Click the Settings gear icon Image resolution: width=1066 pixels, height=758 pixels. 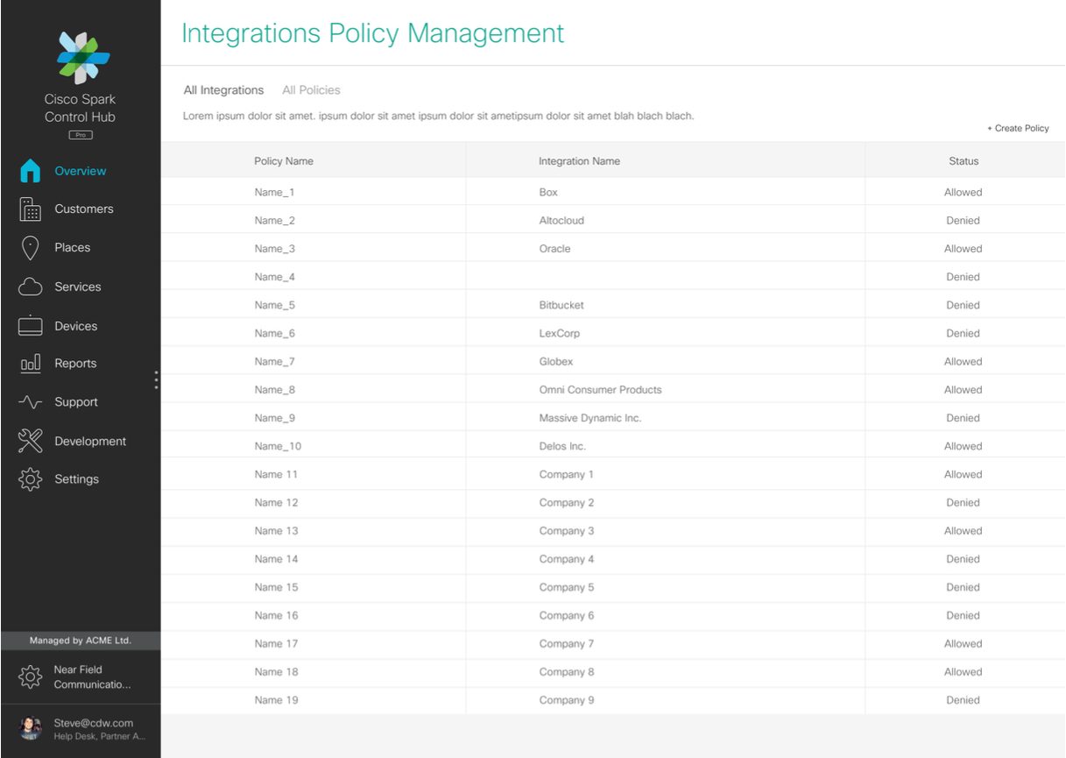pos(31,479)
